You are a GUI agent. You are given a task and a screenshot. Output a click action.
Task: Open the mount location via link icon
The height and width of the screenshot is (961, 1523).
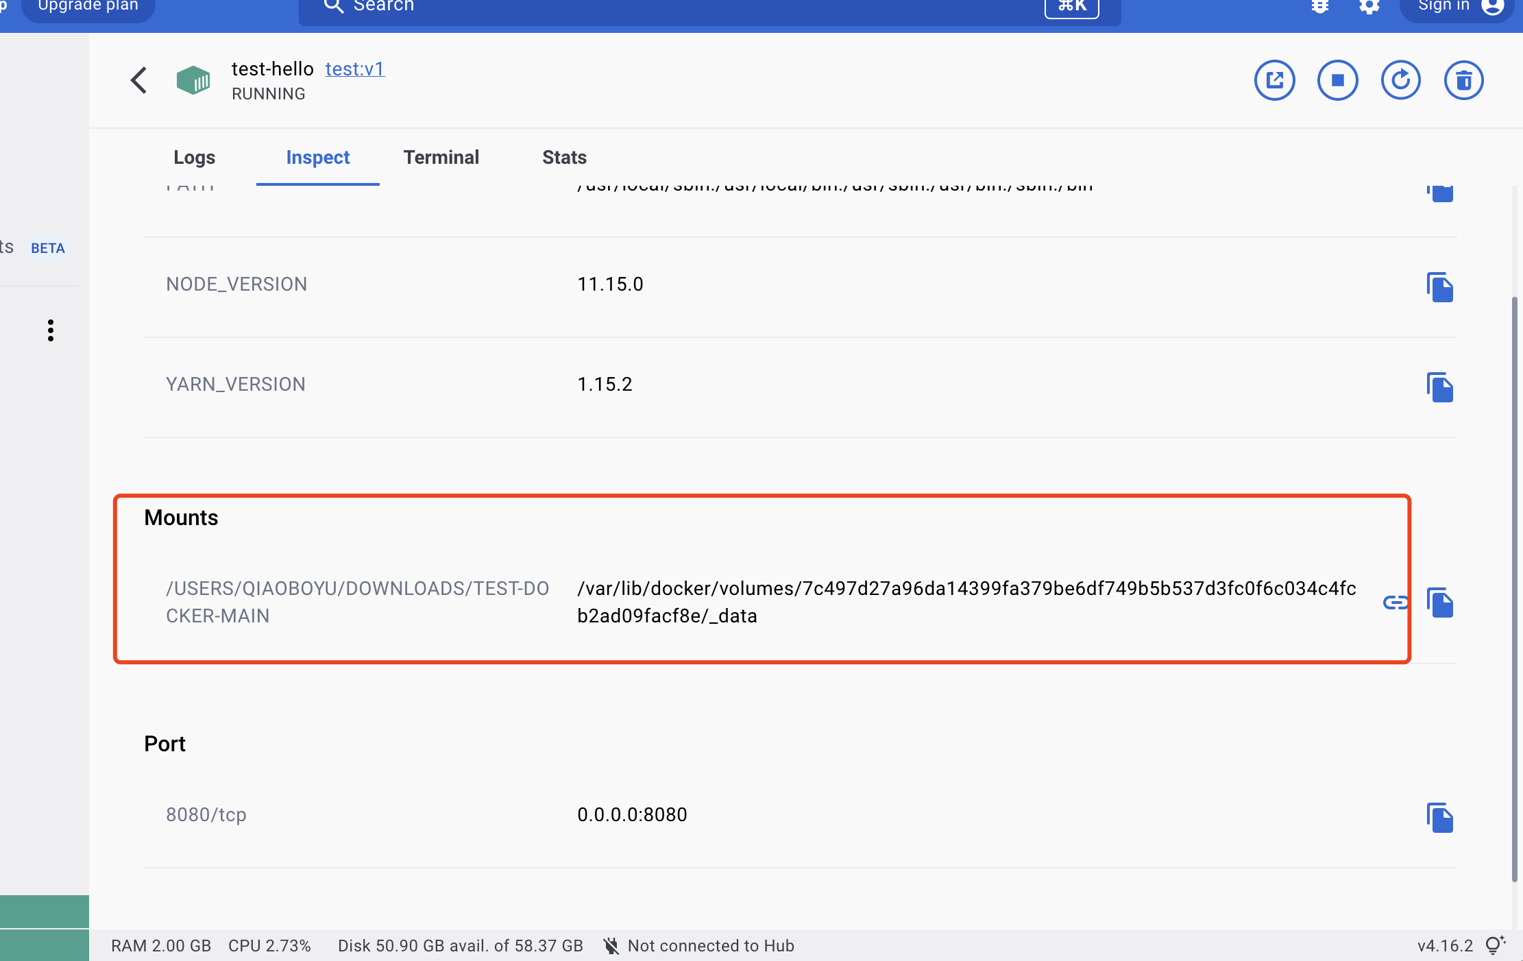pos(1395,604)
